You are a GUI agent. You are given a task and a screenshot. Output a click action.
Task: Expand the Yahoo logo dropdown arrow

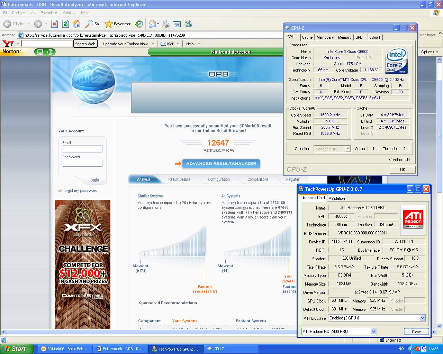point(18,44)
